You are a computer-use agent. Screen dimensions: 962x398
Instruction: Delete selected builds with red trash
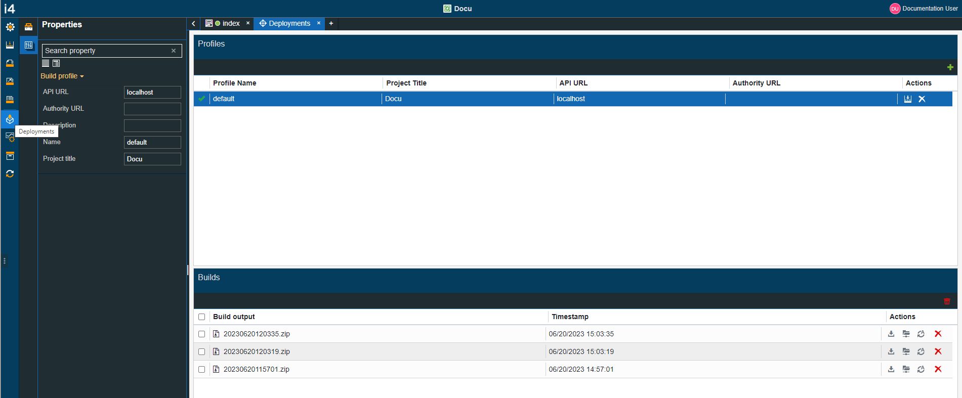(x=947, y=301)
